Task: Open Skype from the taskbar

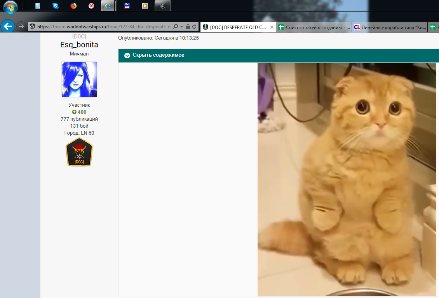Action: pyautogui.click(x=56, y=6)
